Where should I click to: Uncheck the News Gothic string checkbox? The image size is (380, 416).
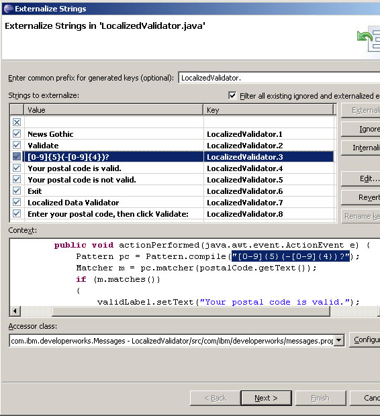17,134
